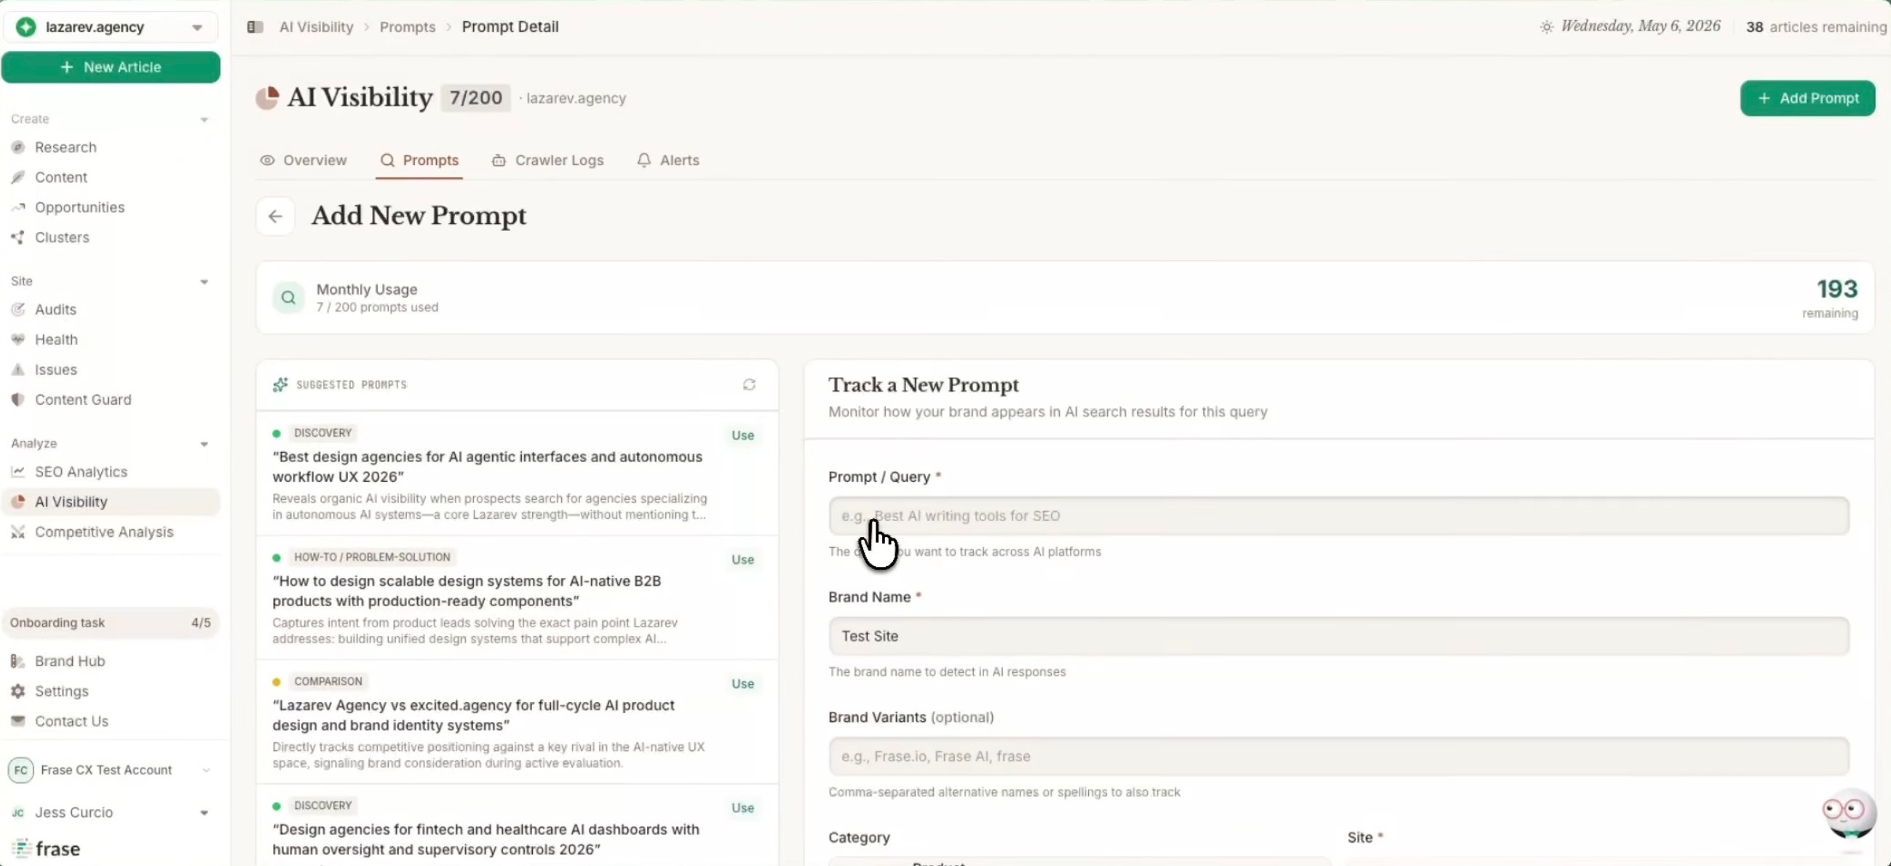This screenshot has height=866, width=1891.
Task: Click the Brand Variants input field
Action: [x=1339, y=757]
